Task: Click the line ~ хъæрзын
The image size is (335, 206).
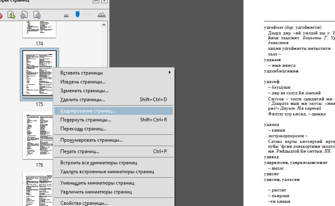Action: (279, 196)
